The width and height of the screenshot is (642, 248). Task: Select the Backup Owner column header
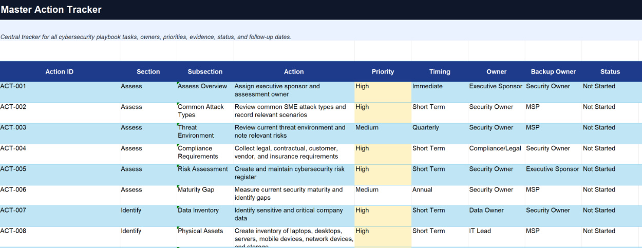pyautogui.click(x=553, y=72)
